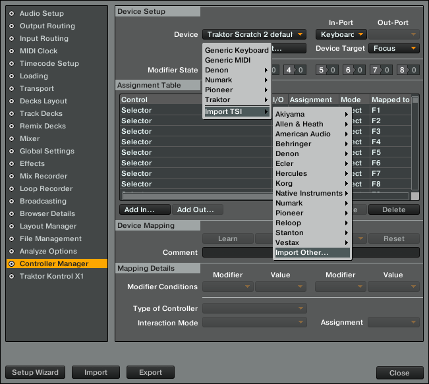
Task: Open the Audio Setup preferences page
Action: pyautogui.click(x=42, y=13)
